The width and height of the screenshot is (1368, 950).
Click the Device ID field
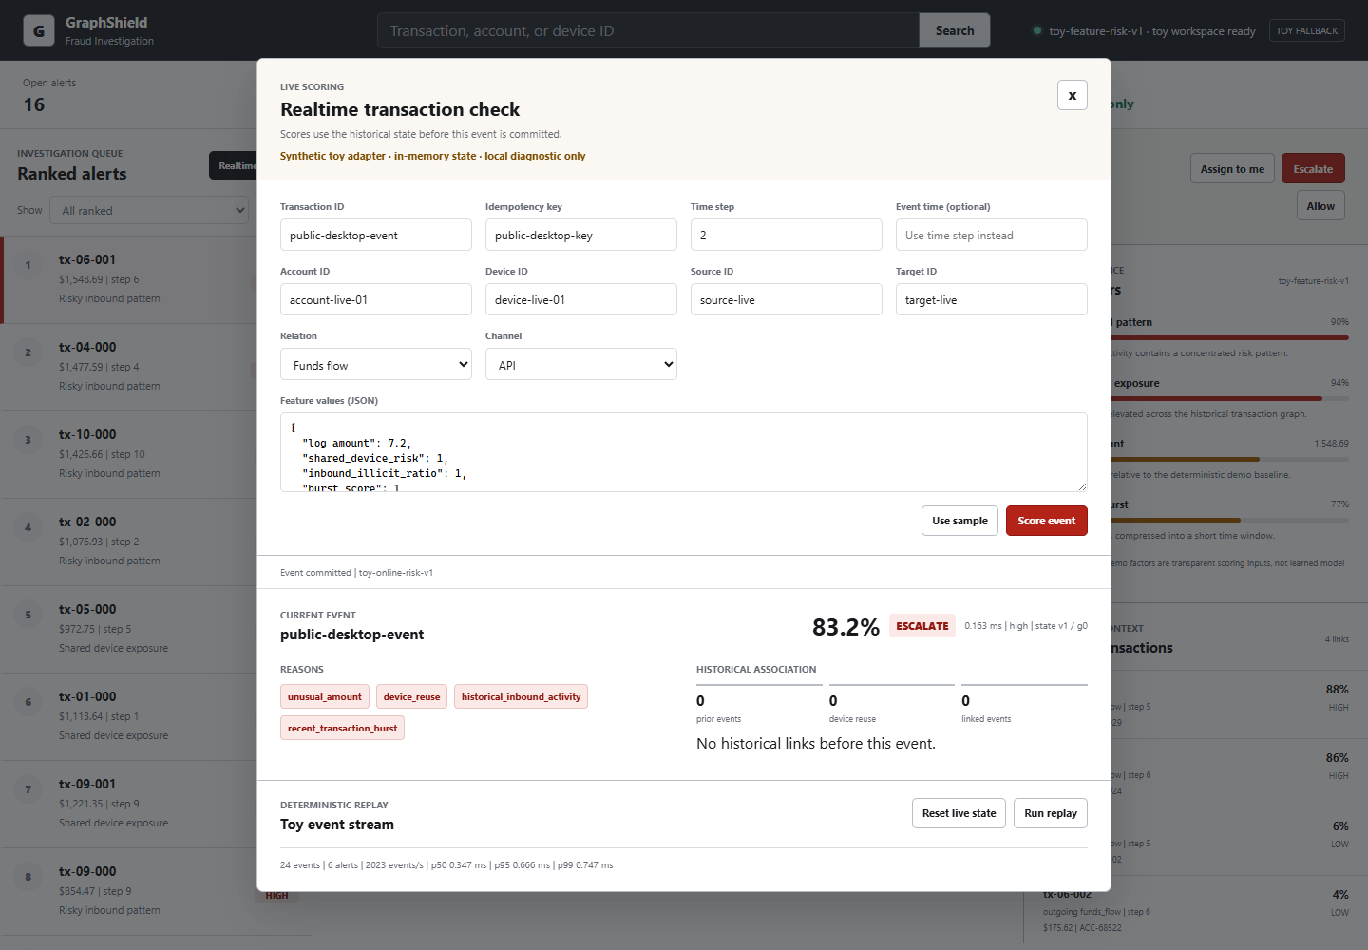(x=581, y=299)
